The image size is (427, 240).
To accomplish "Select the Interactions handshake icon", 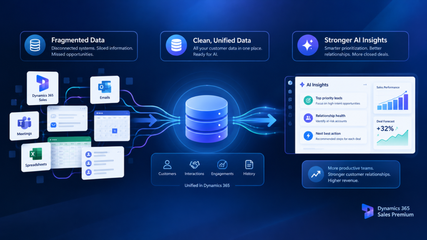I will [194, 165].
